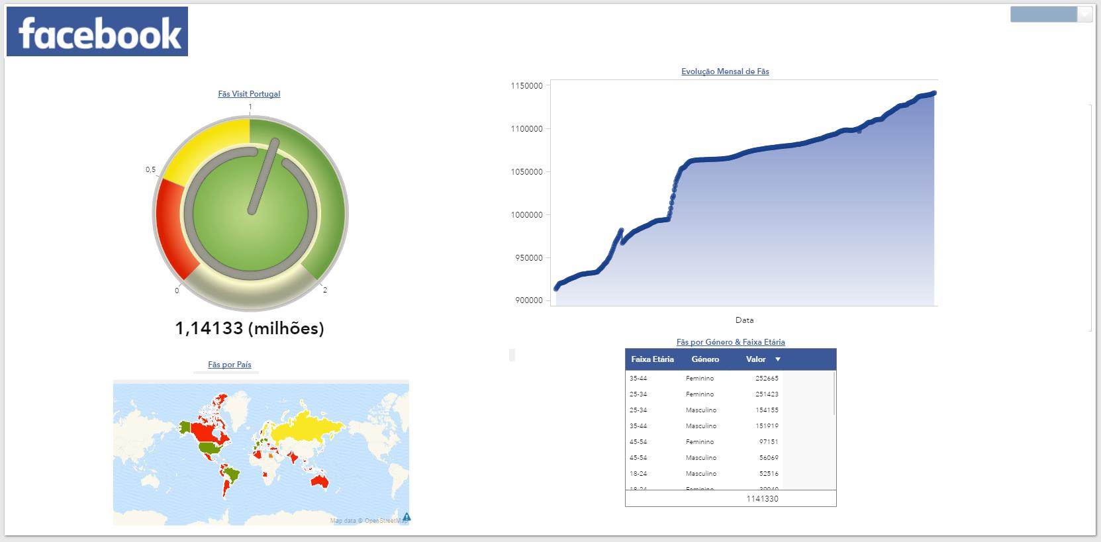Image resolution: width=1101 pixels, height=542 pixels.
Task: Open the Fãs por País title link
Action: [230, 365]
